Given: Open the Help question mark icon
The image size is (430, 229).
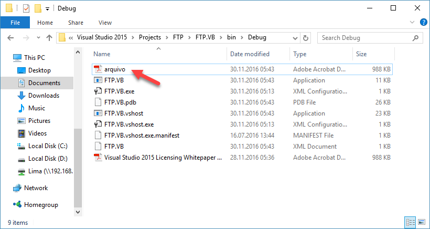Looking at the screenshot, I should click(x=424, y=22).
